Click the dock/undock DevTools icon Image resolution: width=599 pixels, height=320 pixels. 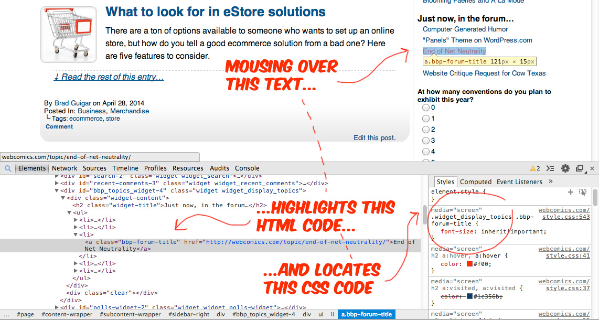(x=580, y=168)
